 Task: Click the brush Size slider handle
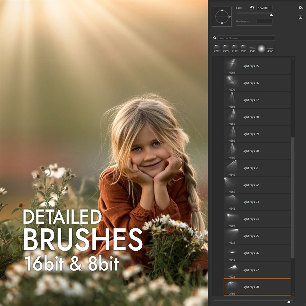pyautogui.click(x=271, y=15)
